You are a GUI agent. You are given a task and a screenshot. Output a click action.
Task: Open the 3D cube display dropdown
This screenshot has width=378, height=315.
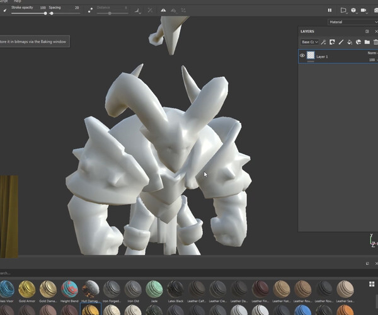[353, 10]
